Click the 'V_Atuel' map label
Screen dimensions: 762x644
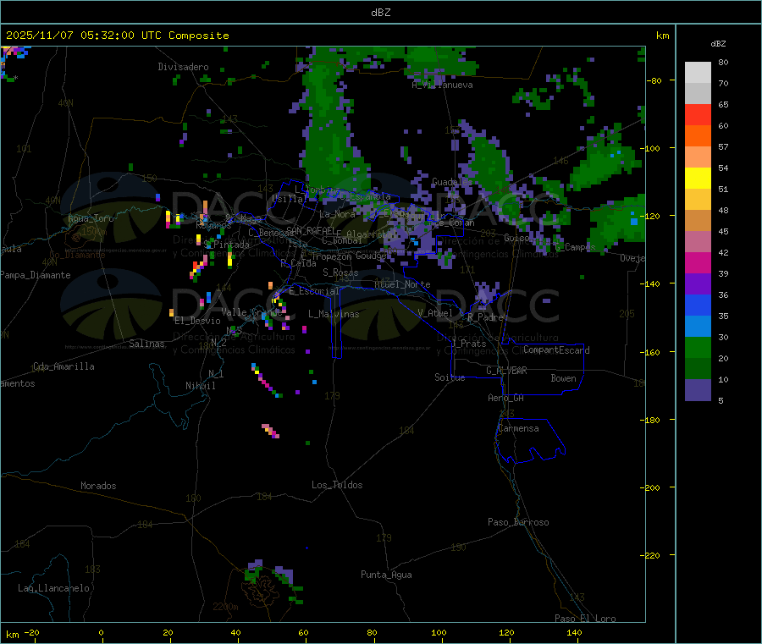click(435, 313)
